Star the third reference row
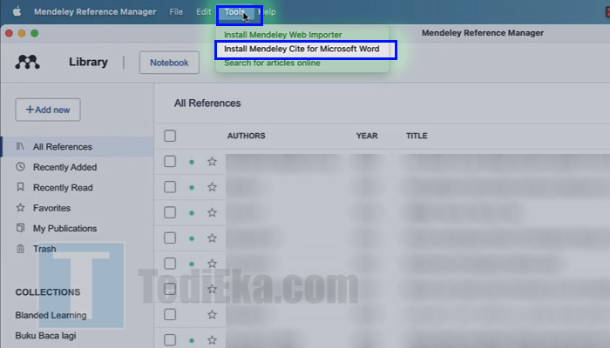 pos(212,212)
